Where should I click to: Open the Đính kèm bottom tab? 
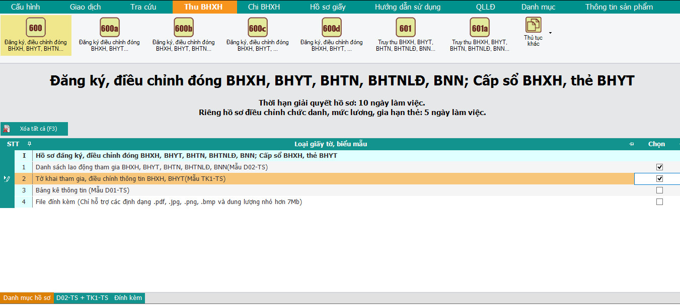pyautogui.click(x=128, y=298)
